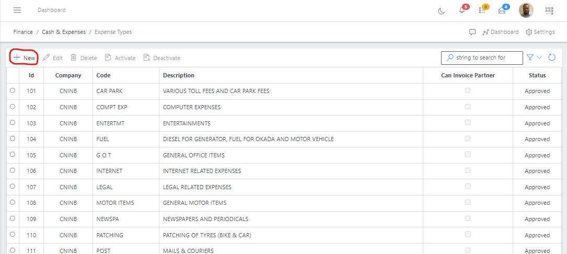Click the search input field
The image size is (567, 254).
pos(482,58)
